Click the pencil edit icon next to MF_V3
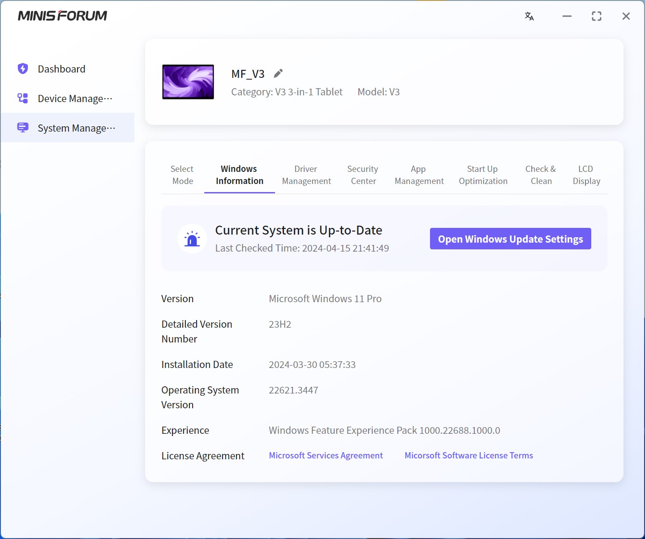This screenshot has height=539, width=645. pyautogui.click(x=278, y=73)
